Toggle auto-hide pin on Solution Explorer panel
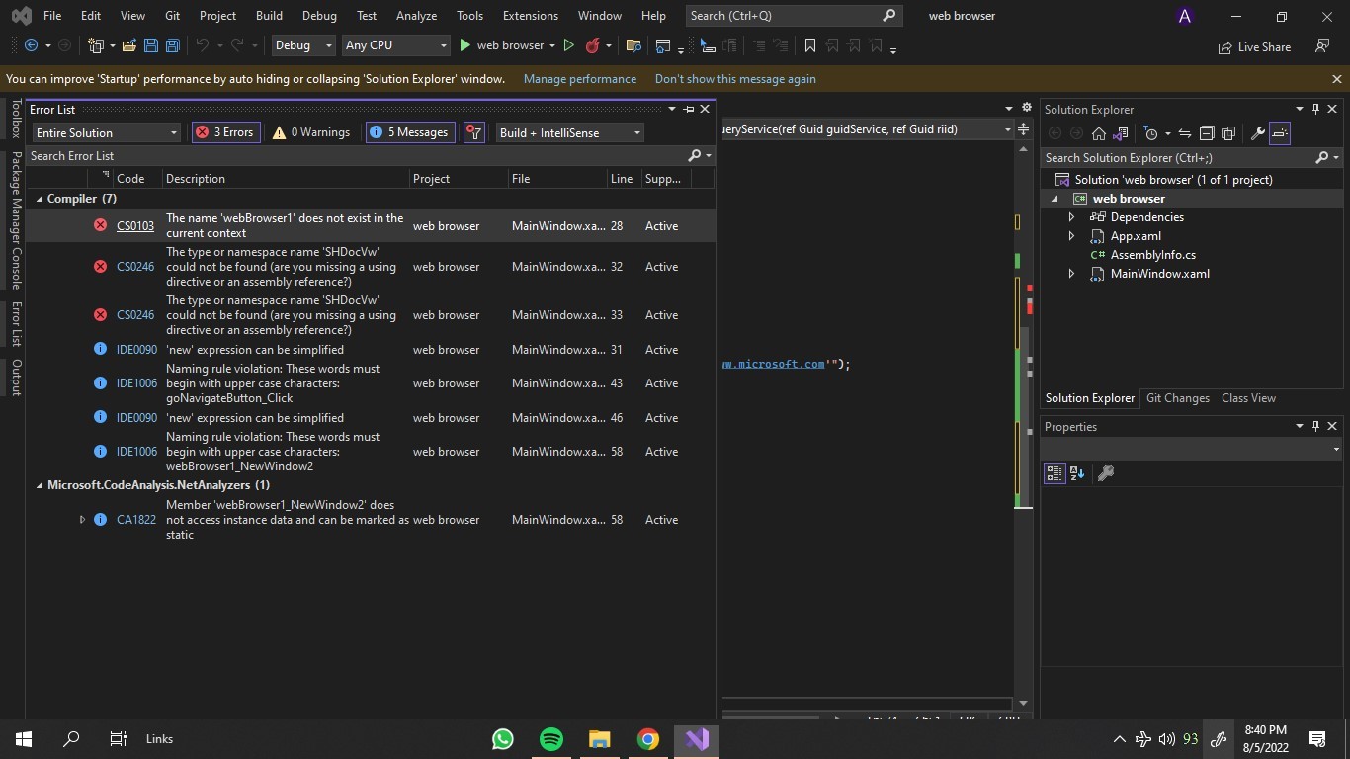This screenshot has width=1350, height=759. pos(1315,109)
